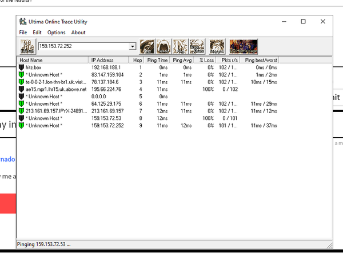Maximize the Trace Utility window

[303, 22]
